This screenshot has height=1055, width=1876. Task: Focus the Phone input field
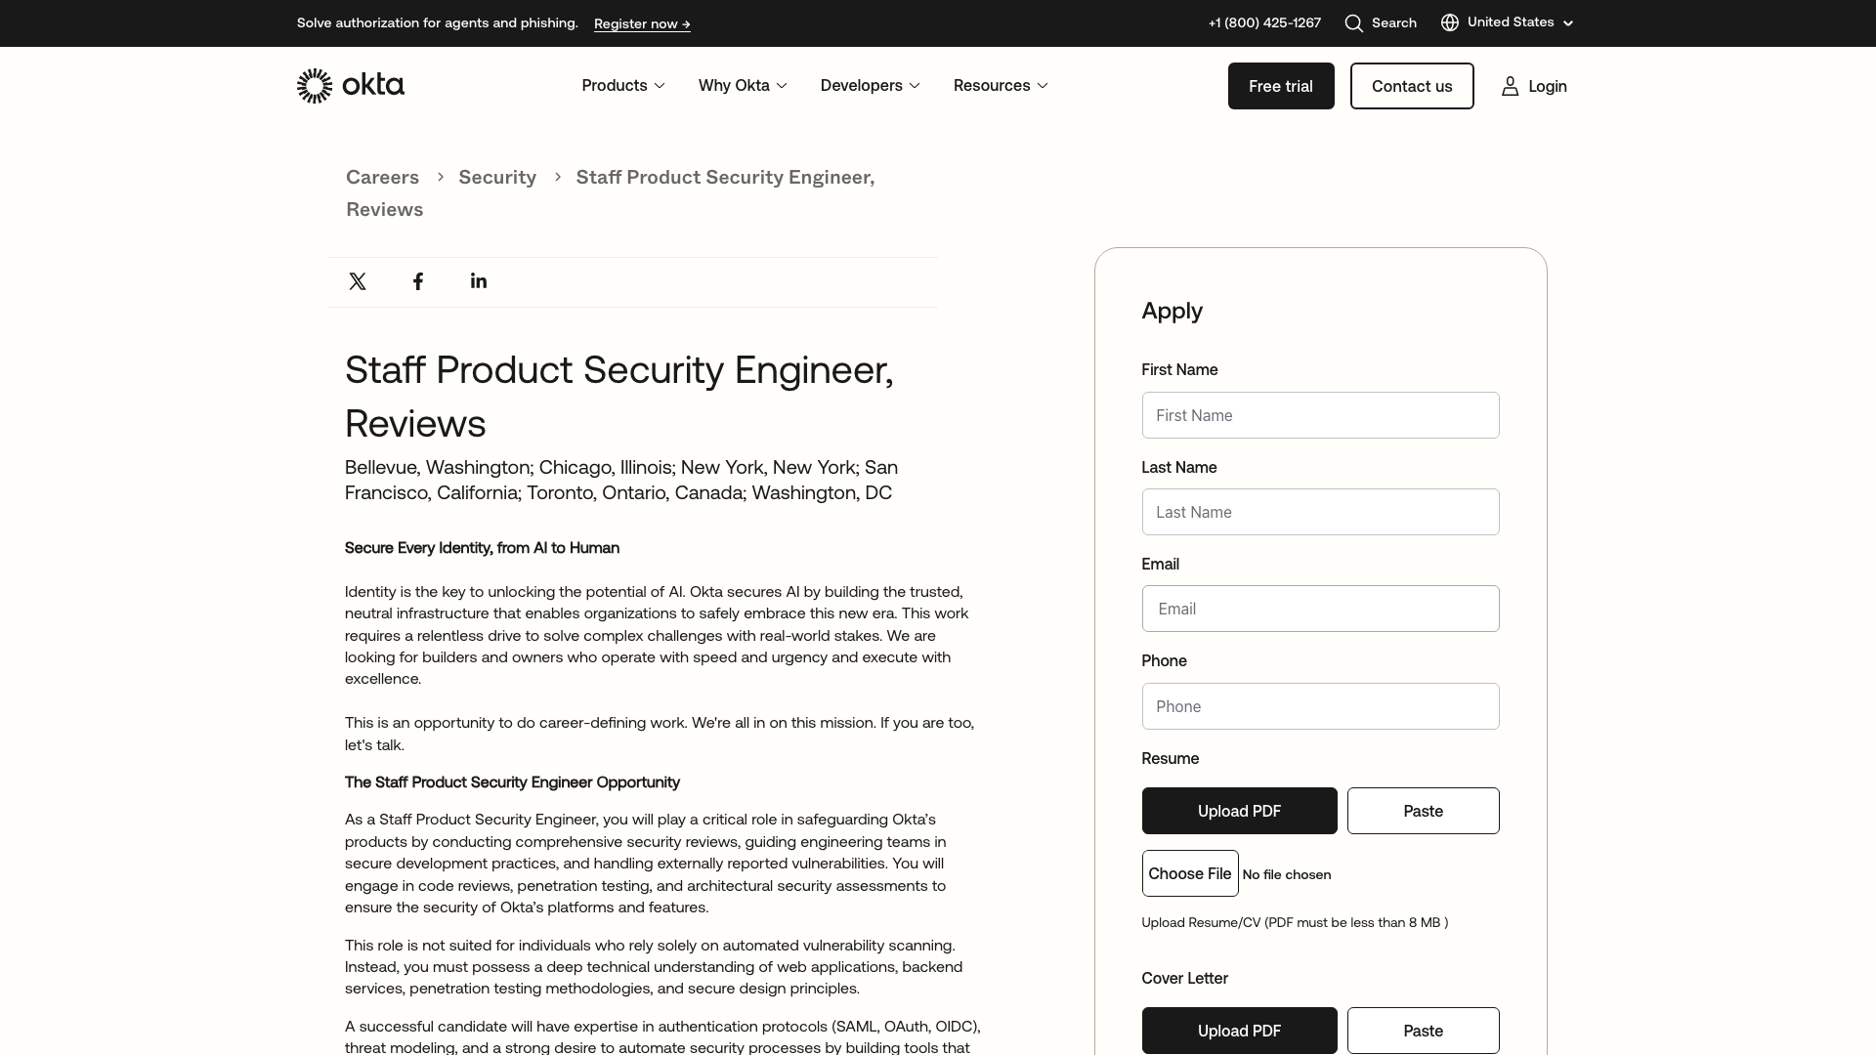(1320, 706)
